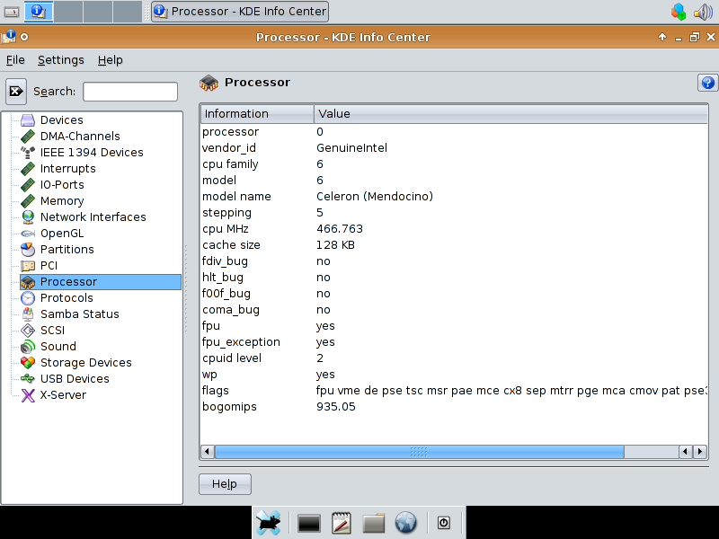719x539 pixels.
Task: Select the 'Network Interfaces' tree label
Action: 93,217
